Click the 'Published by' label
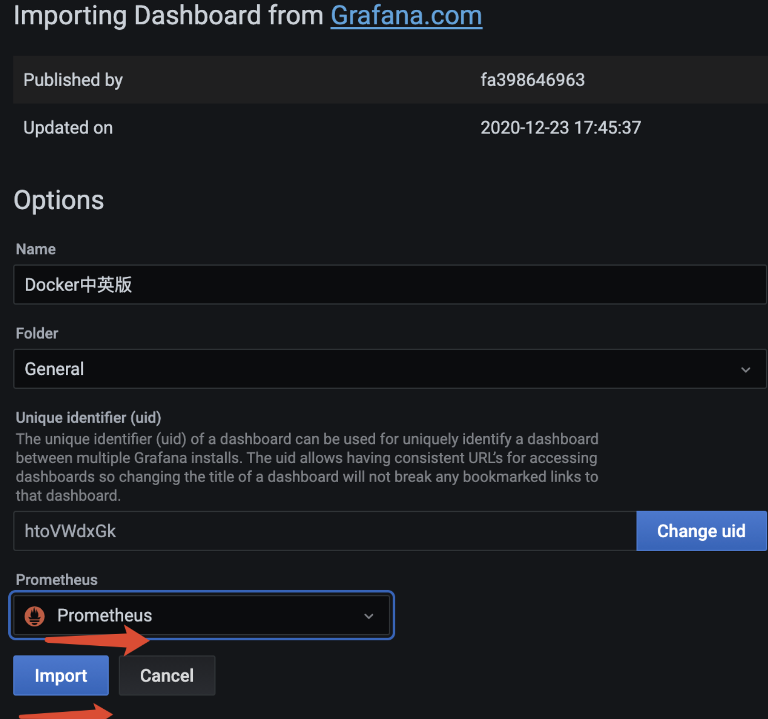 tap(73, 80)
